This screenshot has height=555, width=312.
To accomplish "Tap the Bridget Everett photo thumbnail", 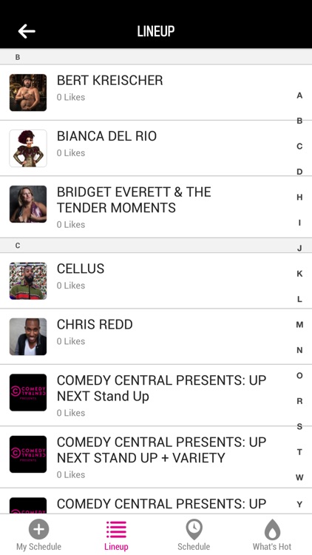I will 28,204.
